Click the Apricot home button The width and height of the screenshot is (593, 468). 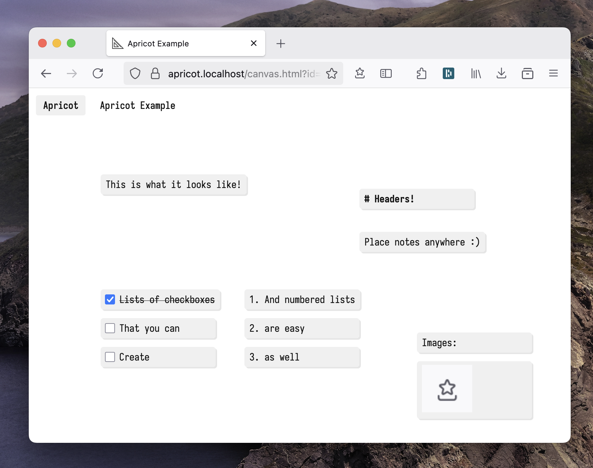61,105
